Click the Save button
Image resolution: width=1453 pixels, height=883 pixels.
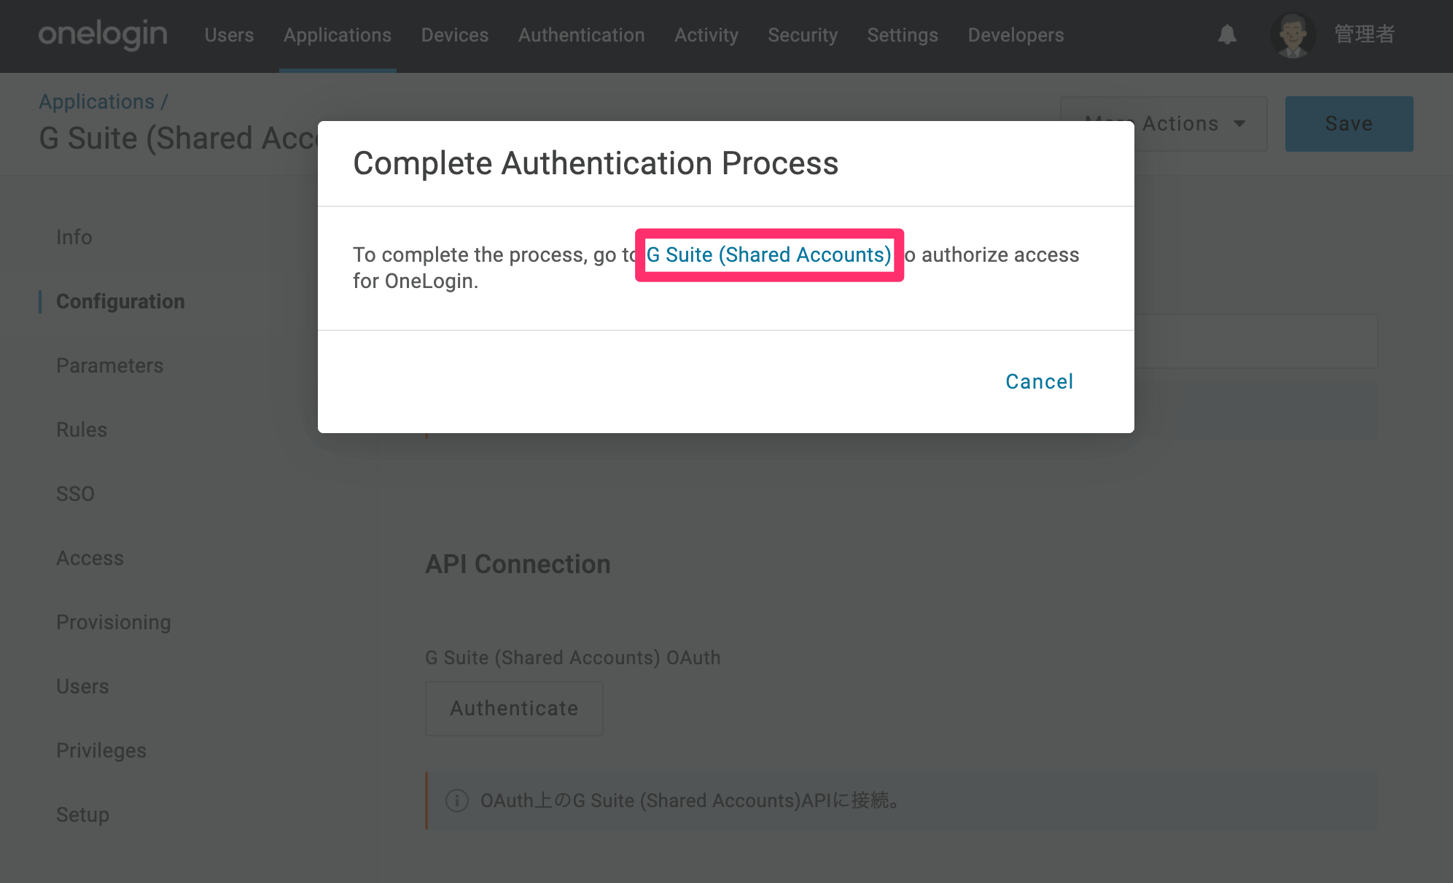(x=1349, y=124)
